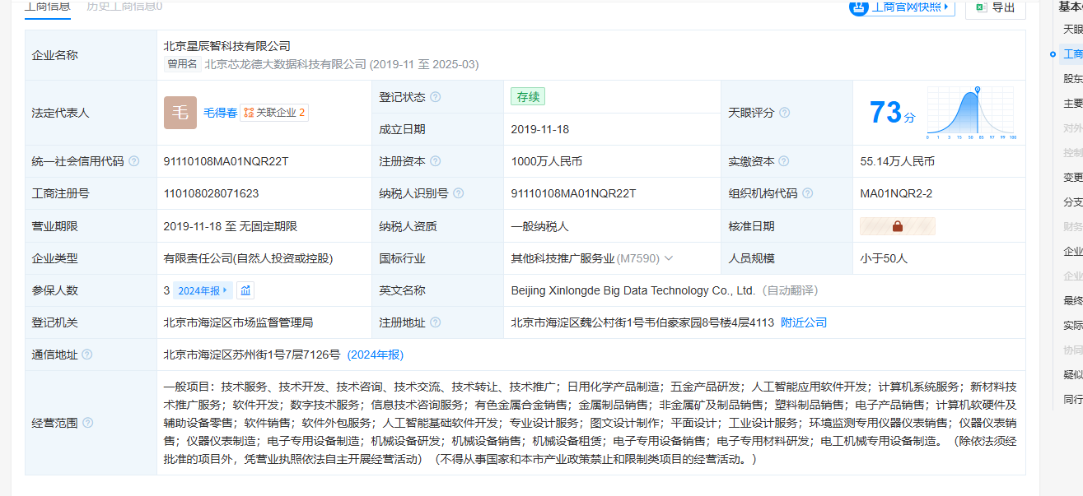The height and width of the screenshot is (496, 1083).
Task: Expand the 2024年报 insured count report
Action: 203,290
